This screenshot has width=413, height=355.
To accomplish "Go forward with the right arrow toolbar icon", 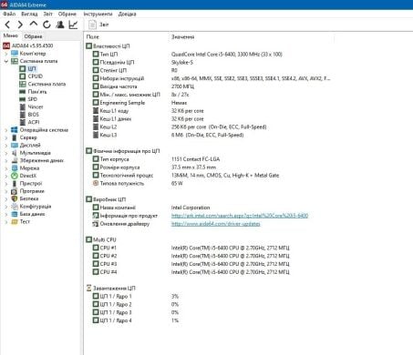I will point(20,25).
